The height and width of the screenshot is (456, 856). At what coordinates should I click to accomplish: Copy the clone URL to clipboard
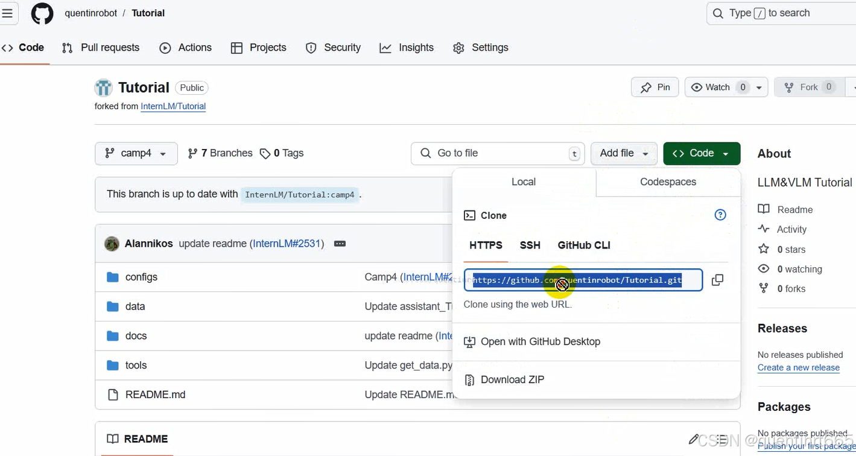point(717,280)
